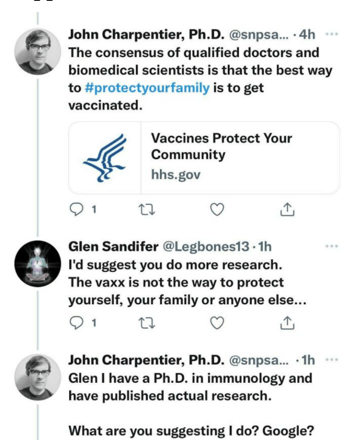Like Glen Sandifer's tweet

(x=218, y=323)
